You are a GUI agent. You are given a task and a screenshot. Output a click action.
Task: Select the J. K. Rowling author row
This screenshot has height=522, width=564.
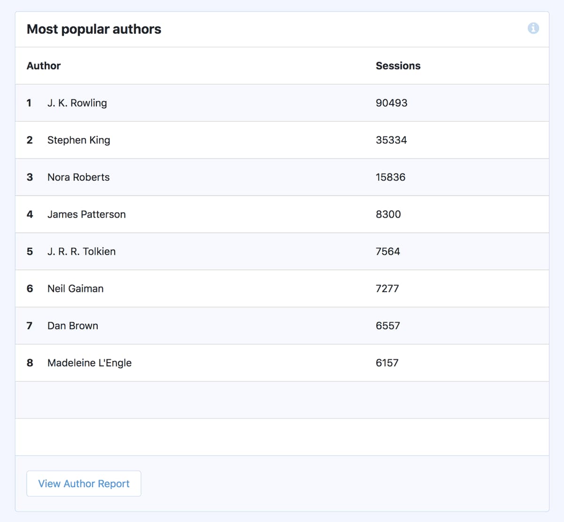coord(77,103)
